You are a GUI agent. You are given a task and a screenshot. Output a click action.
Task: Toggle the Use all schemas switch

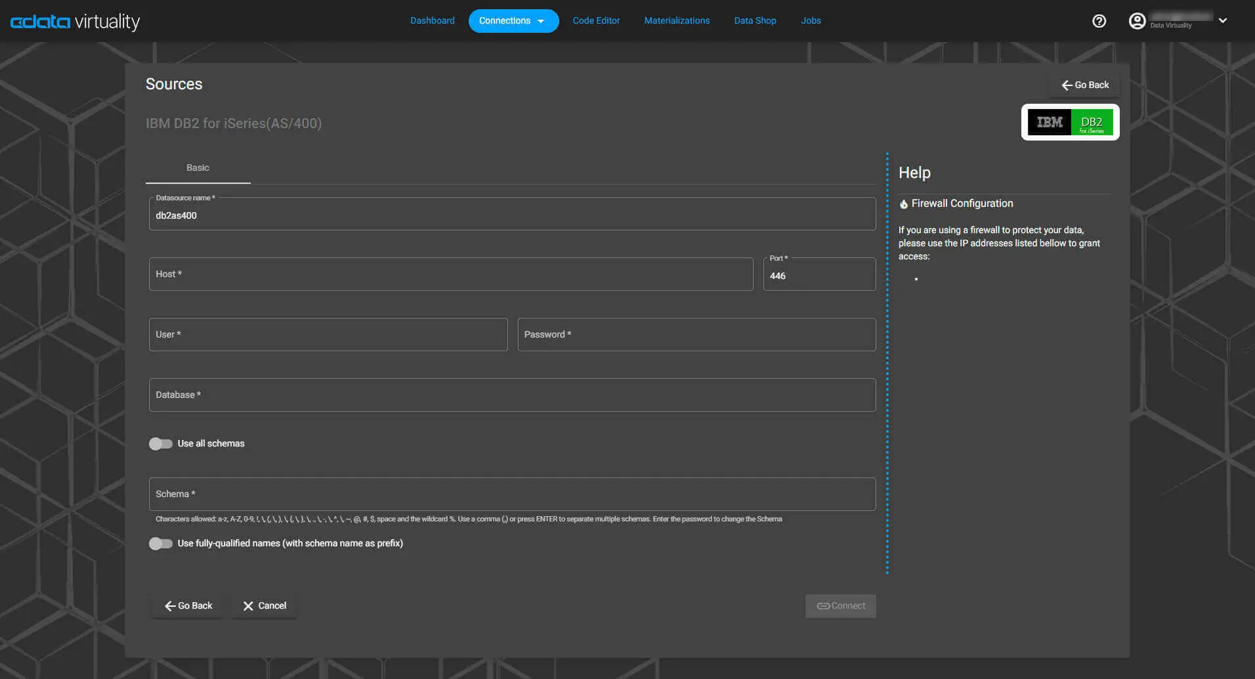[x=161, y=444]
